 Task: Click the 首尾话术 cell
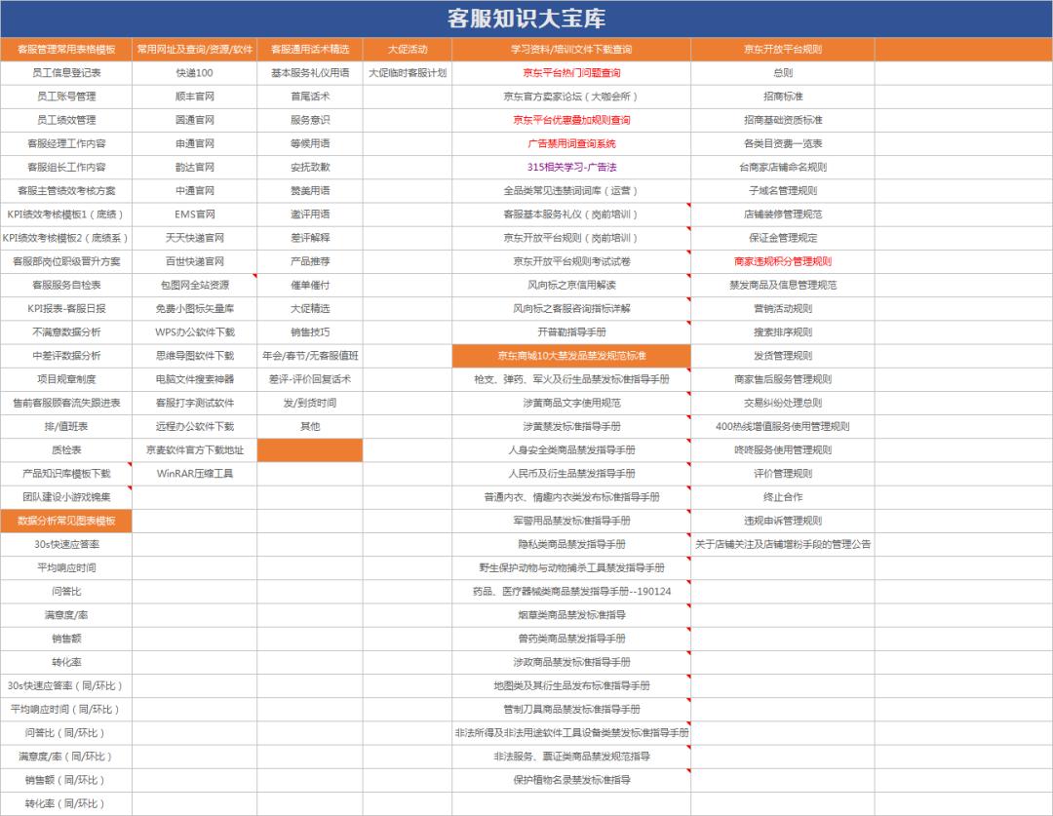coord(310,97)
